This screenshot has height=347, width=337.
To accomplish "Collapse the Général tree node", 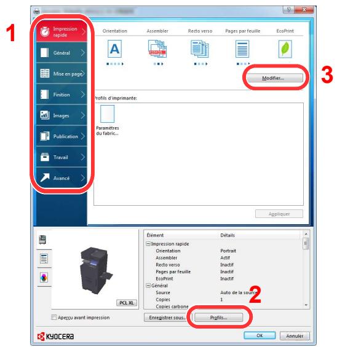I will pos(148,286).
